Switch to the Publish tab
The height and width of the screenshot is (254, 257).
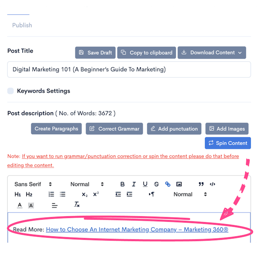(x=22, y=25)
